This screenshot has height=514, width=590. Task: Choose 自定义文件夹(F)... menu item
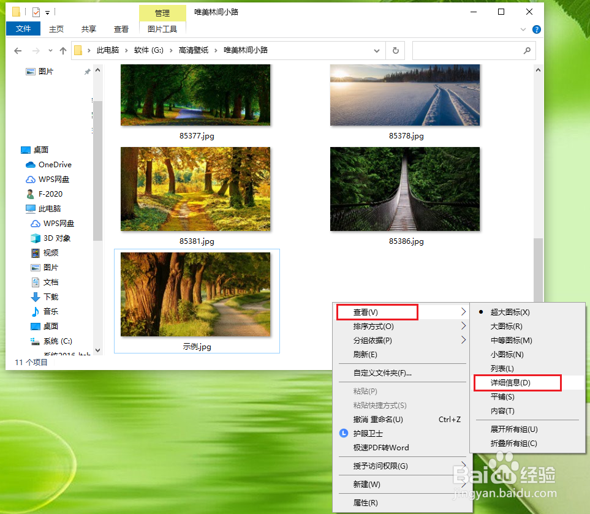coord(403,373)
